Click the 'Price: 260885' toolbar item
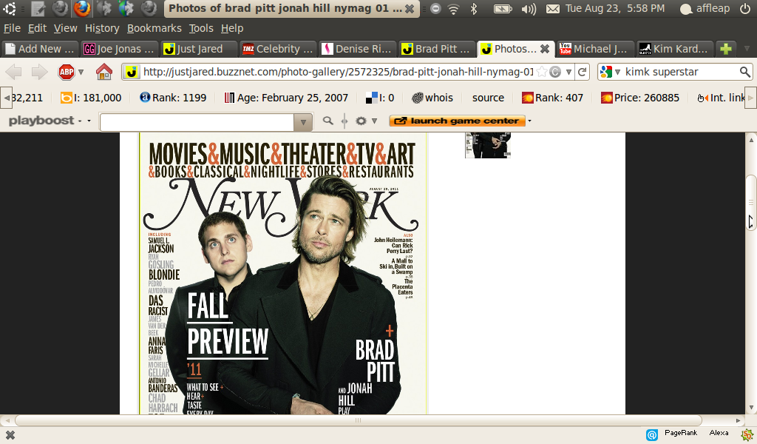The height and width of the screenshot is (444, 757). (x=639, y=98)
